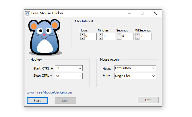Close the Free Mouse Clicker window
Viewport: 192px width, 117px height.
pyautogui.click(x=155, y=13)
